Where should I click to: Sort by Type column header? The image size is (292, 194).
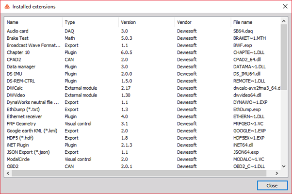[91, 22]
